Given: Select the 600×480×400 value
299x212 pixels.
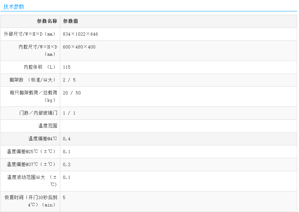Looking at the screenshot, I should (x=79, y=47).
